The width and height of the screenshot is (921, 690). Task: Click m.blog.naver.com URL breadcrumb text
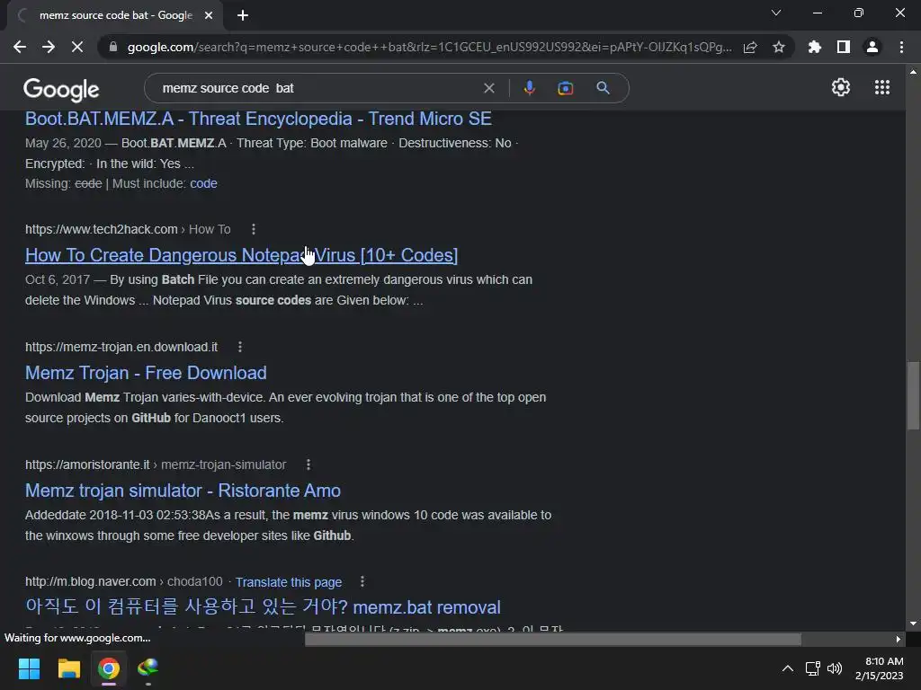click(x=123, y=581)
